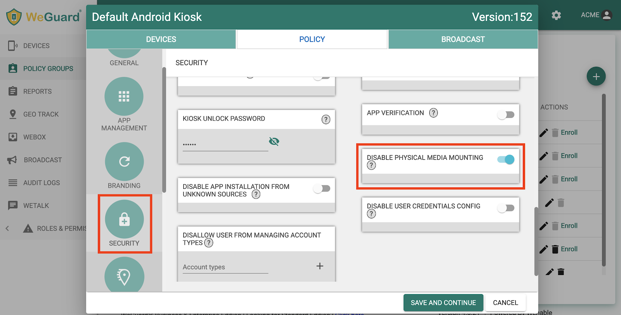Open the ACME user account menu
Viewport: 621px width, 315px height.
pyautogui.click(x=596, y=15)
